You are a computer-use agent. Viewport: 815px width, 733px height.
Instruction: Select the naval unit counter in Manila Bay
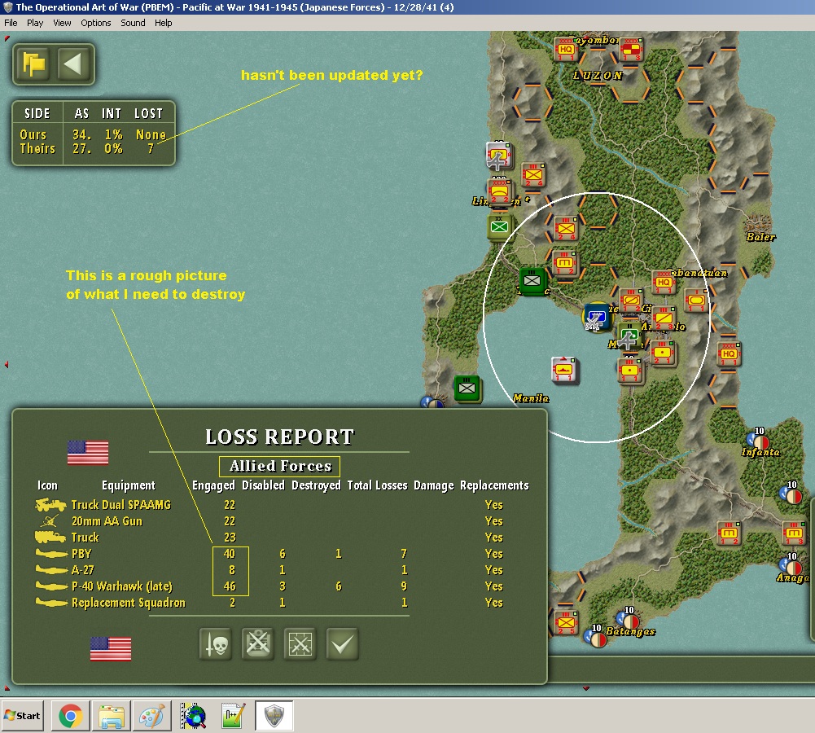point(564,370)
